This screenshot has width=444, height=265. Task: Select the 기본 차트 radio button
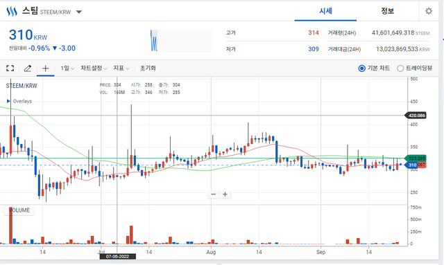(361, 68)
